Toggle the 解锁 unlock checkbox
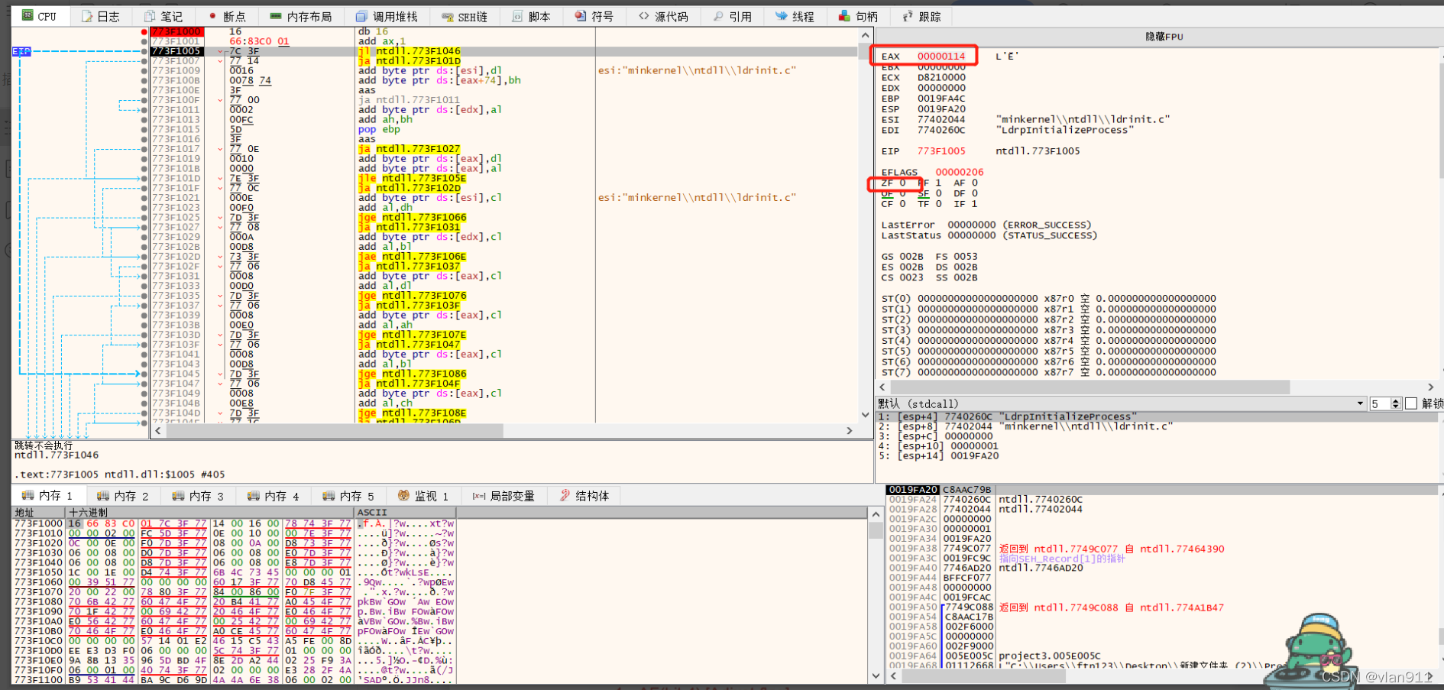 pyautogui.click(x=1411, y=403)
